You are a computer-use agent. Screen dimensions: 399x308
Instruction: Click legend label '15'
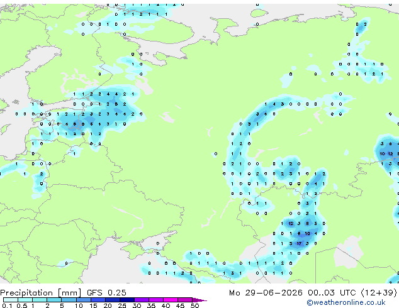point(93,305)
